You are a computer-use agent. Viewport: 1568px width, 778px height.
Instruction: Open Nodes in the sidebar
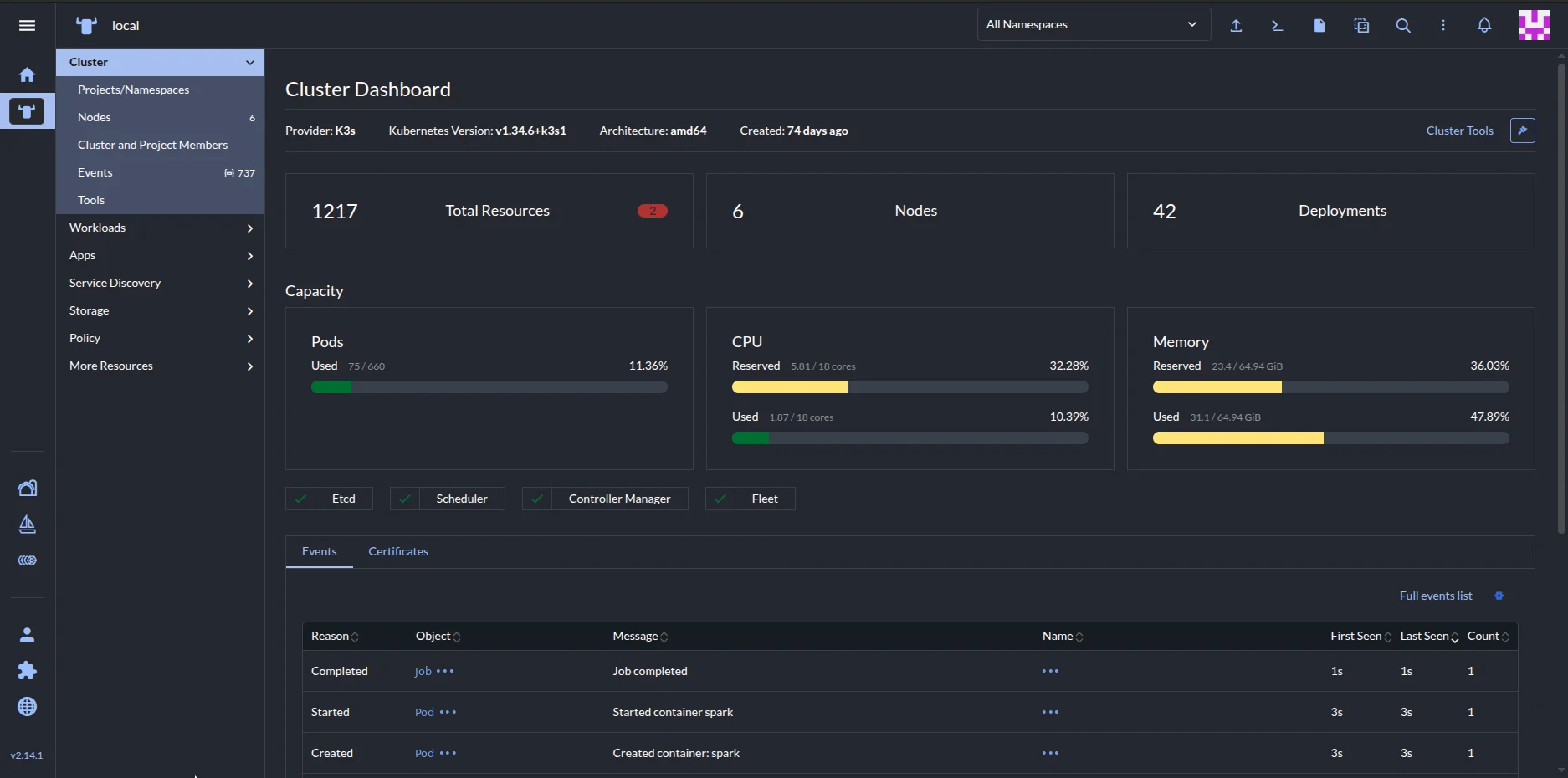click(160, 117)
